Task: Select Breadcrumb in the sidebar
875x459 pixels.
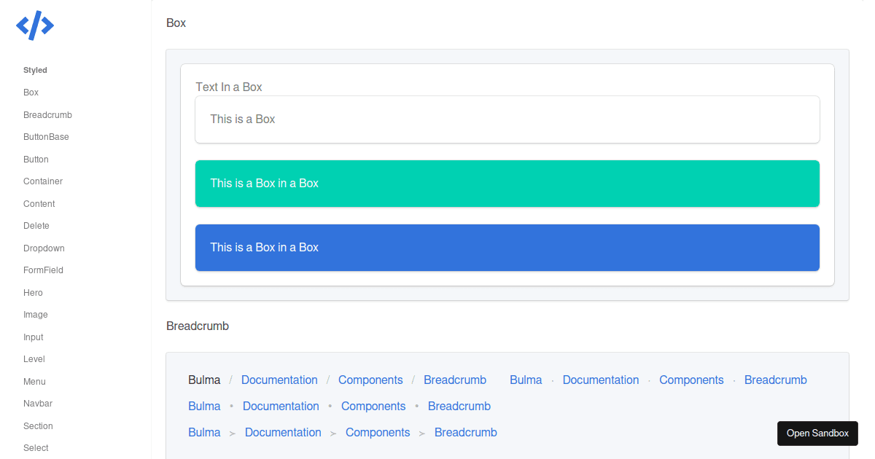Action: tap(47, 115)
